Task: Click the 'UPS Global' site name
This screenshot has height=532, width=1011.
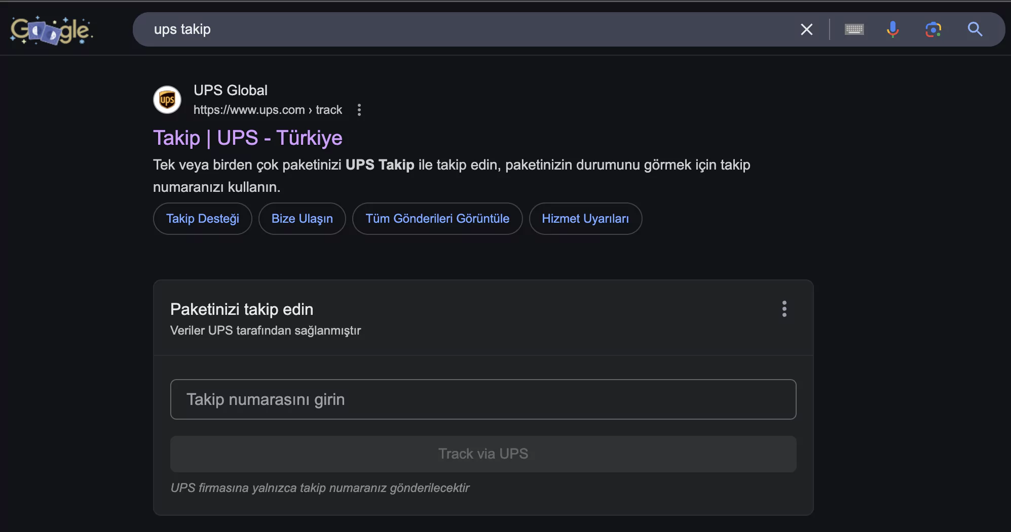Action: point(230,91)
